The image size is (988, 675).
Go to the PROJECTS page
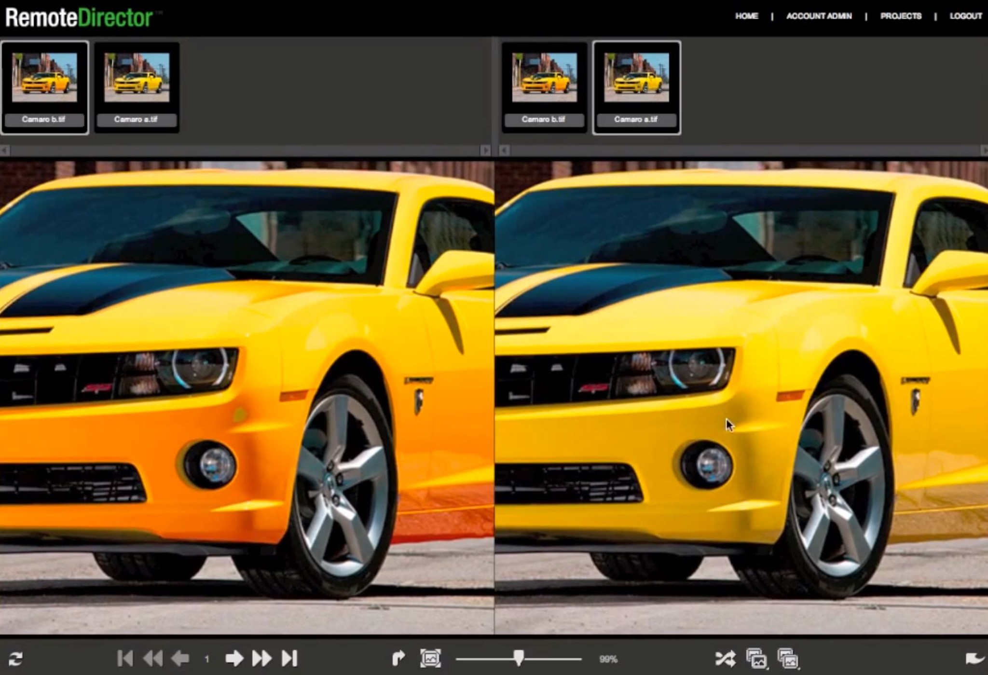click(901, 16)
